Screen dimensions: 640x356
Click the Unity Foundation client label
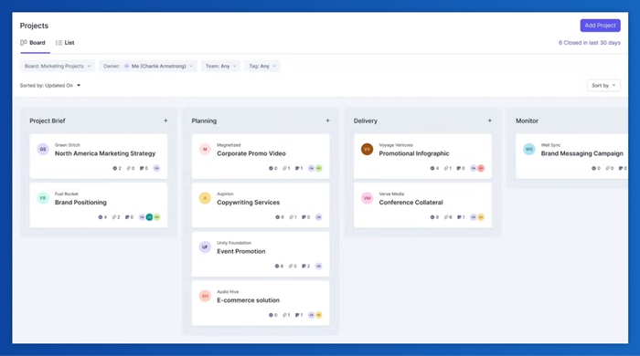pos(234,243)
